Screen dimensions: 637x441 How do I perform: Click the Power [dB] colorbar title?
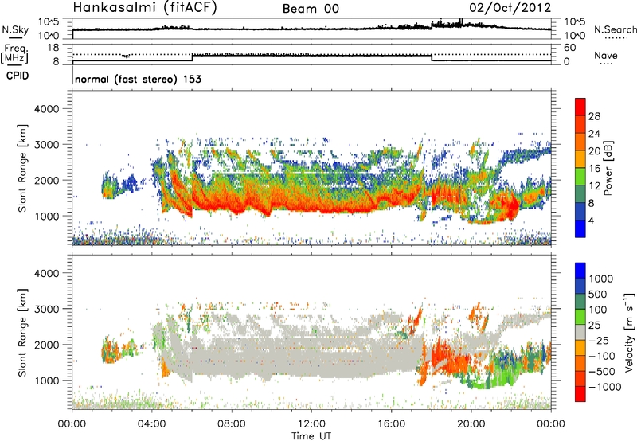click(x=608, y=168)
